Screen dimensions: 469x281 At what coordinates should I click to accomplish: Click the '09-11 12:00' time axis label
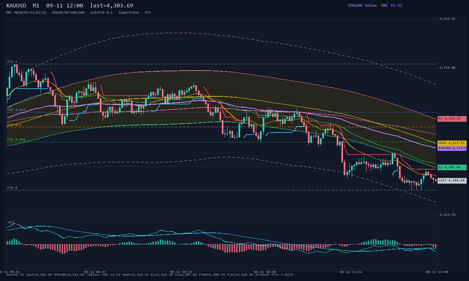(437, 272)
